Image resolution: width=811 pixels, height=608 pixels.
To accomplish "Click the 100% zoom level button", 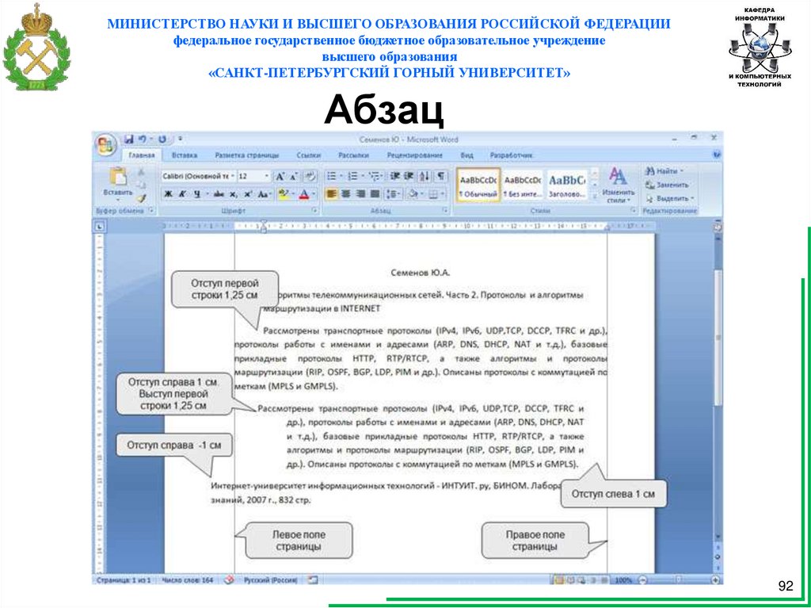I will click(624, 580).
